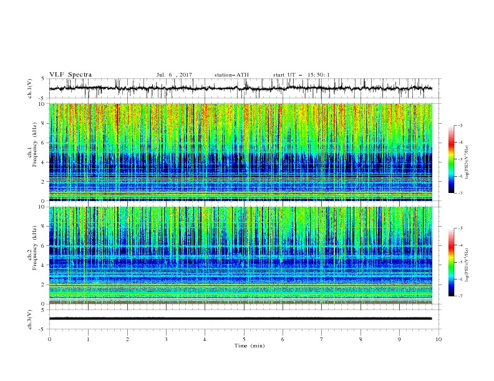Screen dimensions: 494x381
Task: Click the ch.1 color bar 'log(PSD)(V²/Hz)' label
Action: point(467,162)
